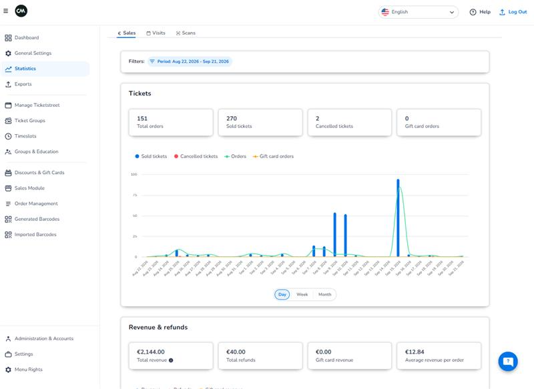This screenshot has height=389, width=534.
Task: Toggle Gift card orders series in legend
Action: [x=273, y=156]
